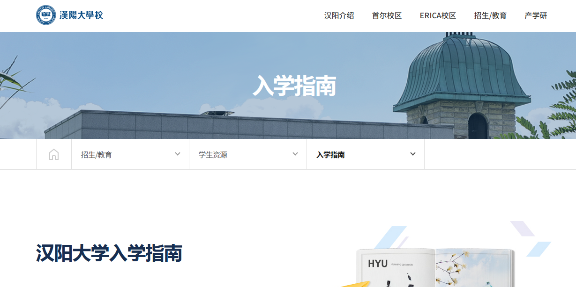
Task: Click the Hanyang University round emblem logo
Action: coord(46,15)
